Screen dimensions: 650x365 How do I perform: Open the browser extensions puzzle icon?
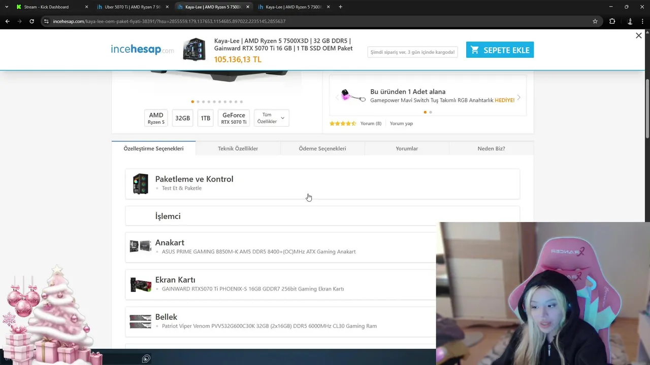click(x=612, y=21)
